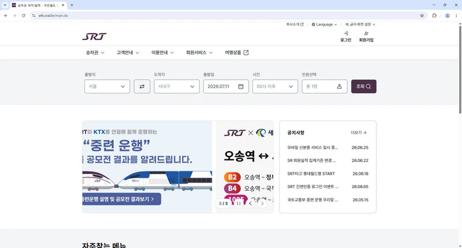Image resolution: width=462 pixels, height=248 pixels.
Task: Expand the 회원서비스 menu
Action: (x=199, y=52)
